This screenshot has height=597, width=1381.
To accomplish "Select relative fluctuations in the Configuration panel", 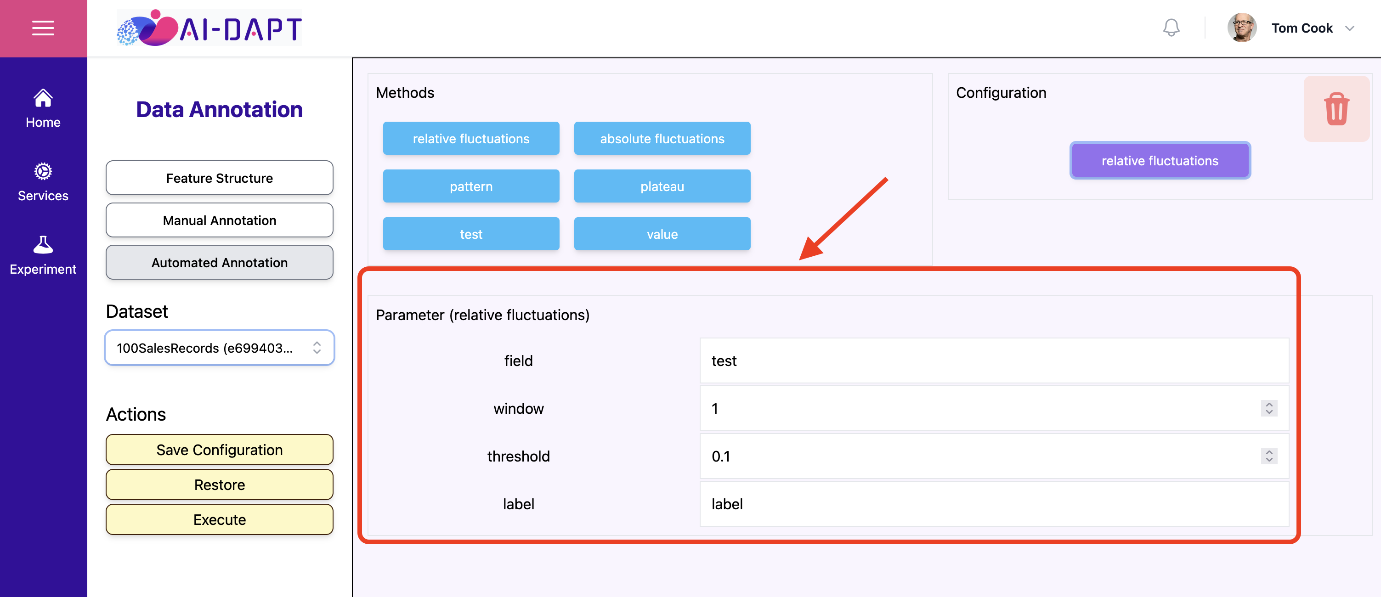I will tap(1160, 160).
